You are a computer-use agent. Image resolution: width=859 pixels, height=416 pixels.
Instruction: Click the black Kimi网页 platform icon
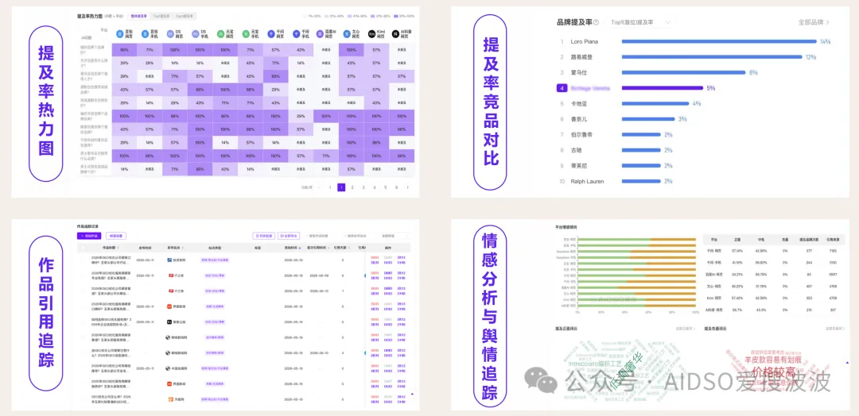[x=372, y=34]
